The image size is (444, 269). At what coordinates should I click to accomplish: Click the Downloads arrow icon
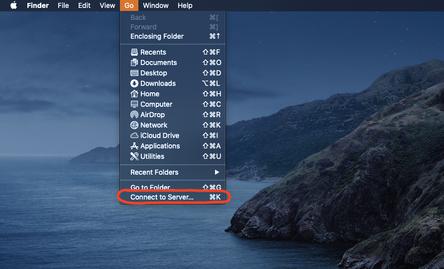click(x=134, y=83)
